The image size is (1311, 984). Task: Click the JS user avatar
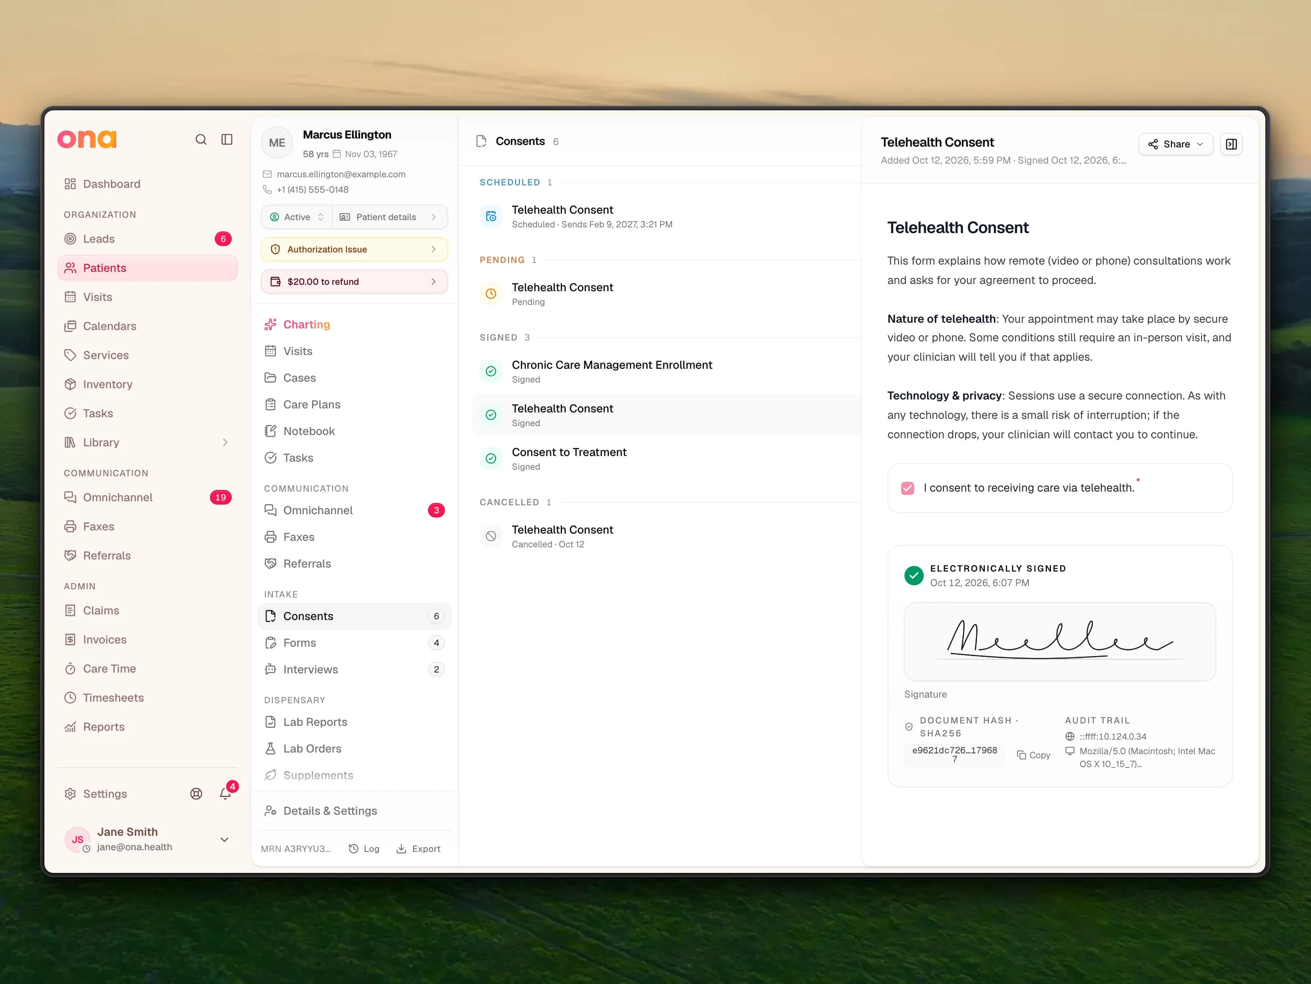[78, 839]
